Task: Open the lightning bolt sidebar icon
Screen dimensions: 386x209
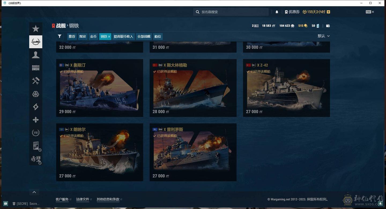Action: click(36, 107)
